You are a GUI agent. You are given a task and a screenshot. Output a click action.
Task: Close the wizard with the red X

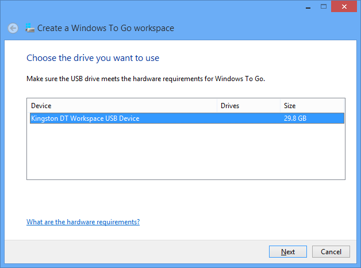pos(344,7)
